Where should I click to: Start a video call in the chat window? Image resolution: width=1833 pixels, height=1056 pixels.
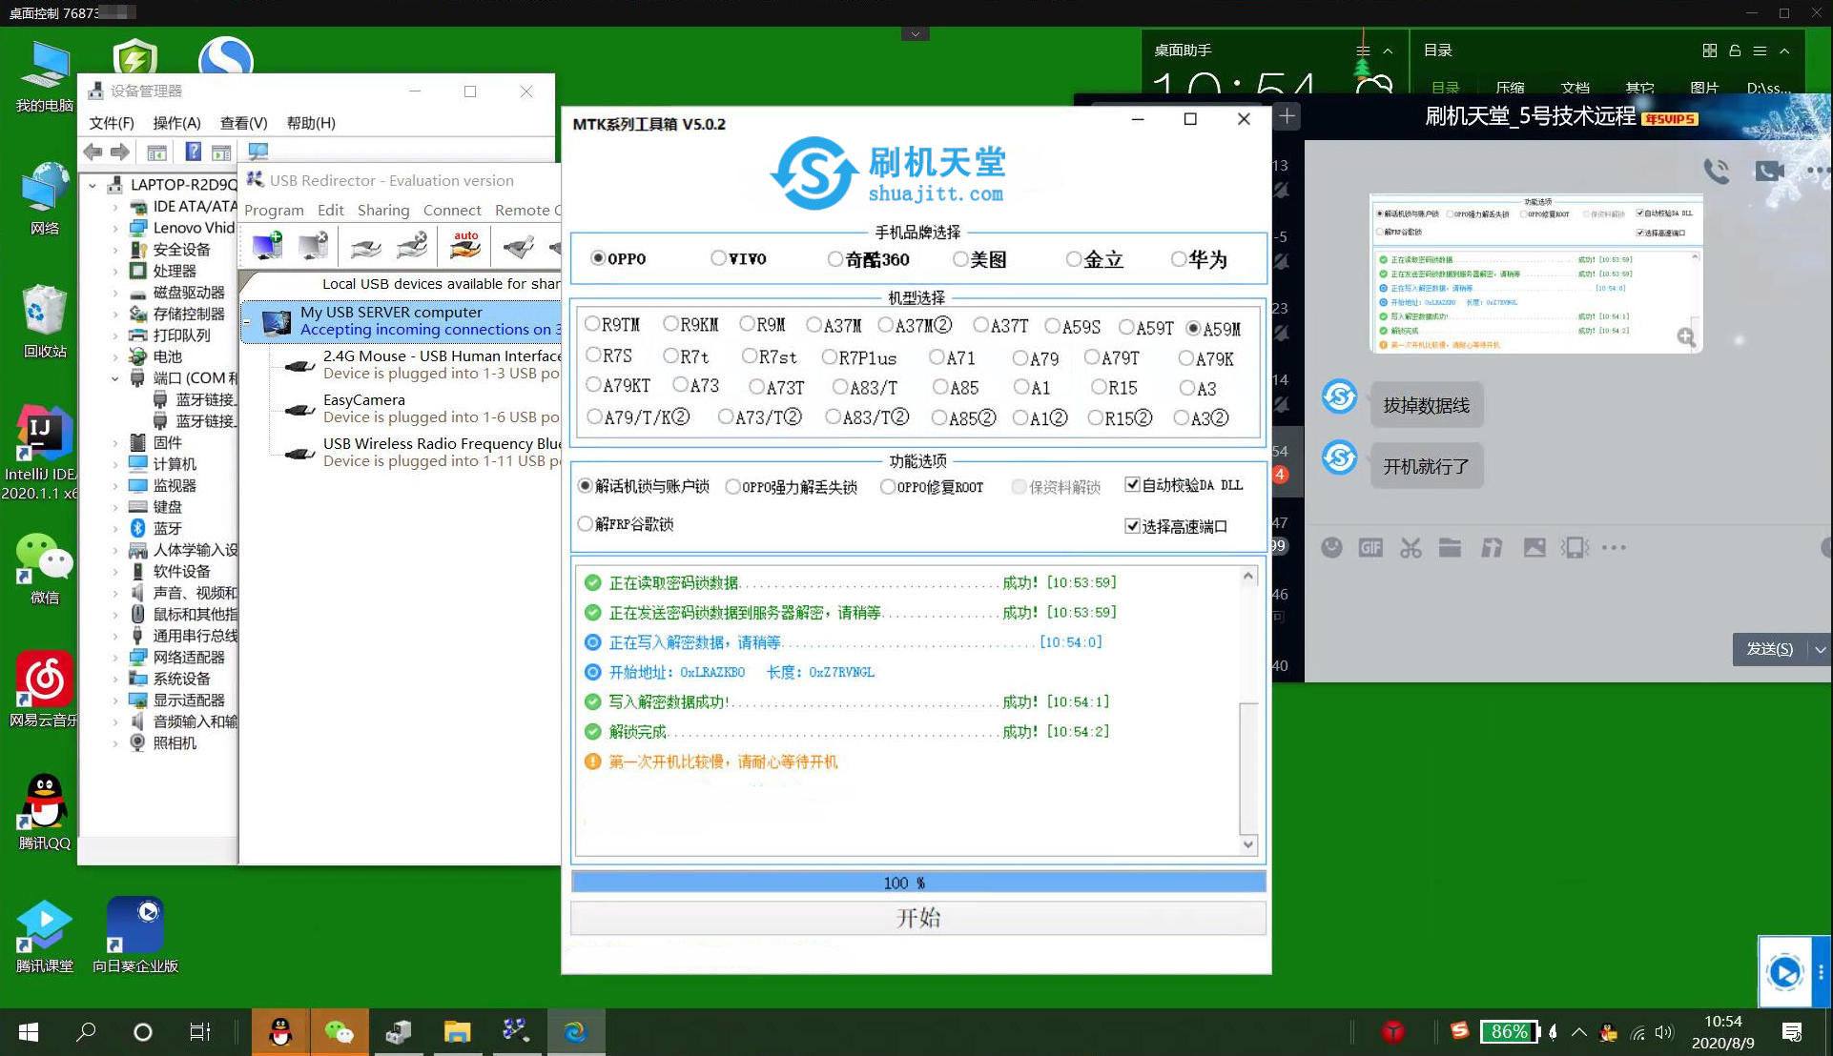(1769, 171)
